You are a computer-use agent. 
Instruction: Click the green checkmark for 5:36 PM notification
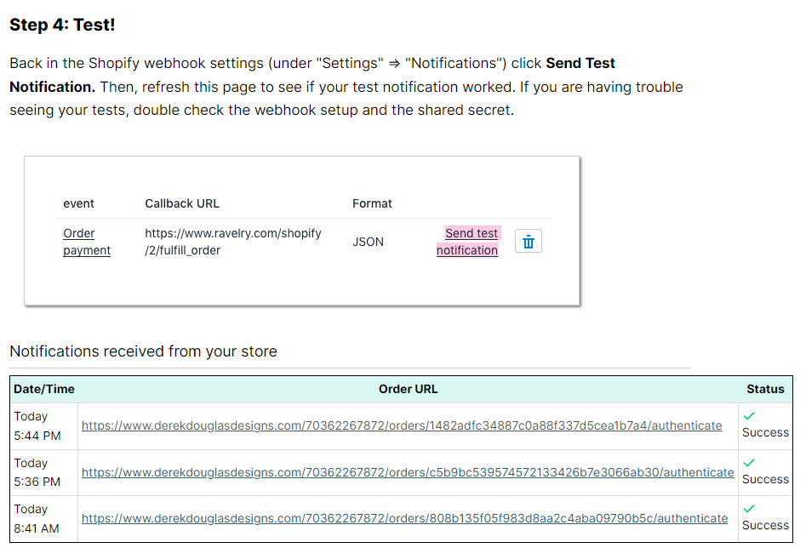click(749, 462)
